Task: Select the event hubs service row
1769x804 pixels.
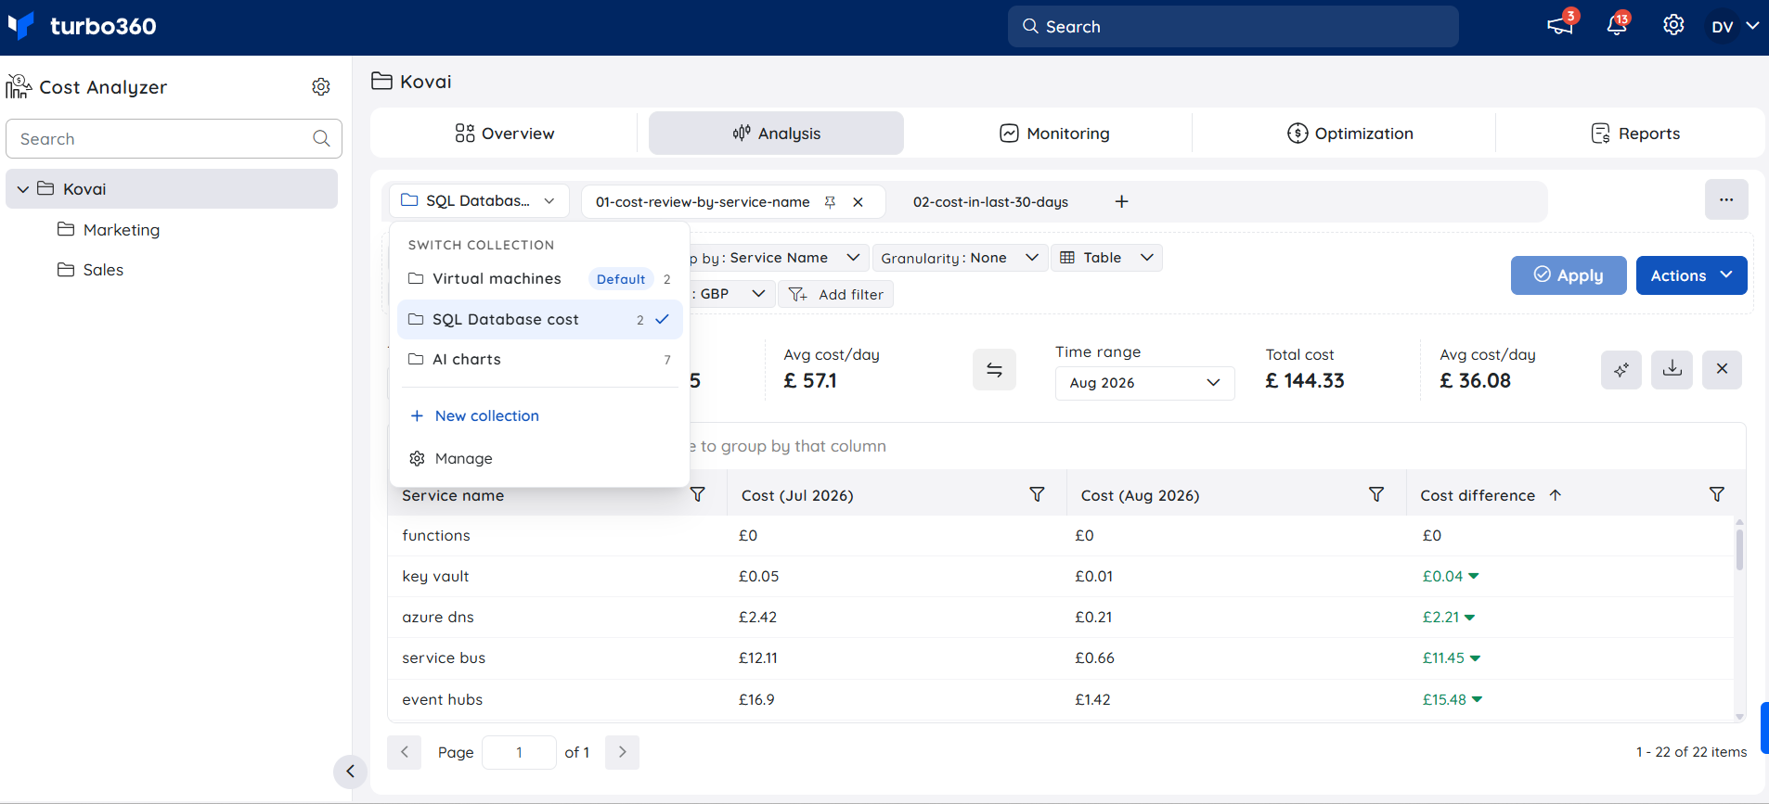Action: pos(1060,700)
